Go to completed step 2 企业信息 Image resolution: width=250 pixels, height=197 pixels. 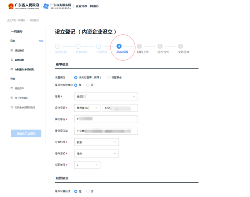(78, 46)
